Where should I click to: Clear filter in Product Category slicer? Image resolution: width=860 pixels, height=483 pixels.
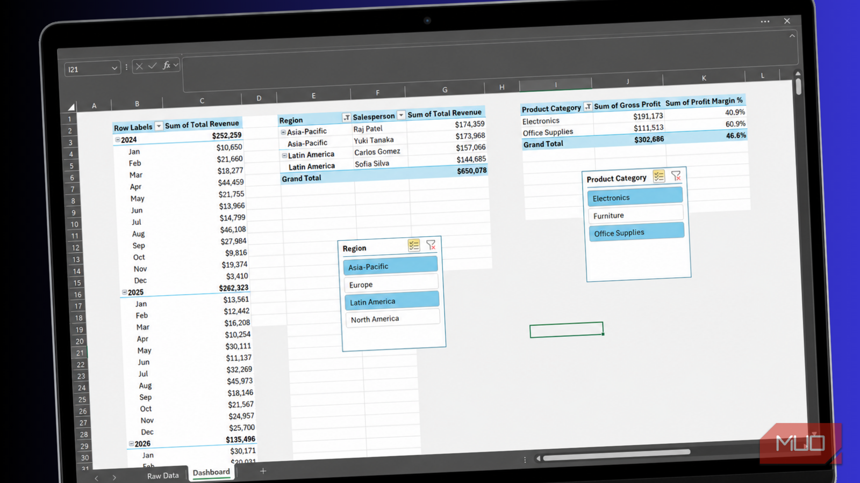click(x=676, y=175)
